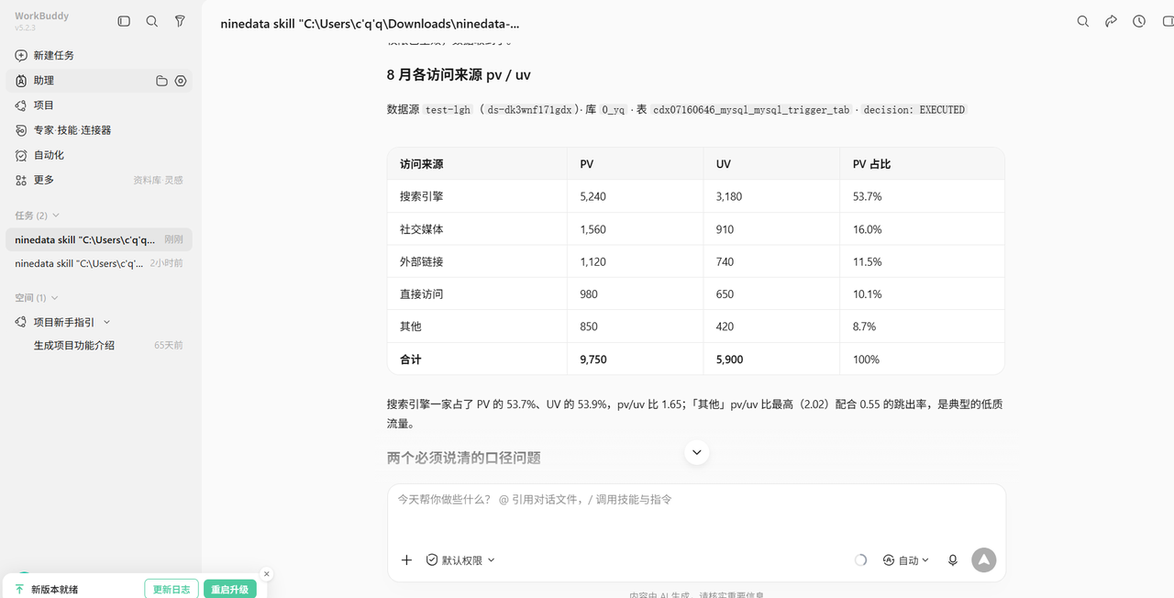Open folder icon next to 助理

(161, 81)
